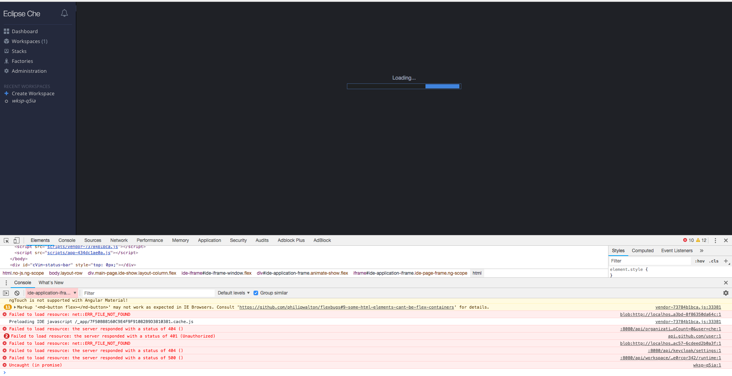The width and height of the screenshot is (732, 376).
Task: Open wksp-q5ia:1 source link
Action: [707, 365]
